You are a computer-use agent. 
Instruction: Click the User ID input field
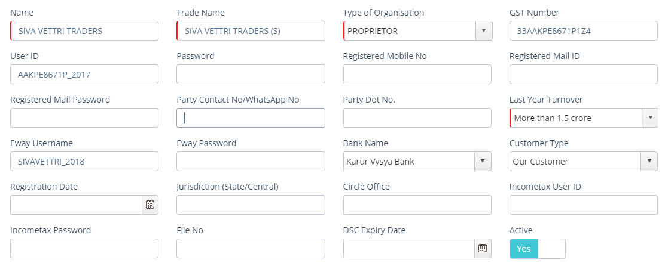point(84,75)
